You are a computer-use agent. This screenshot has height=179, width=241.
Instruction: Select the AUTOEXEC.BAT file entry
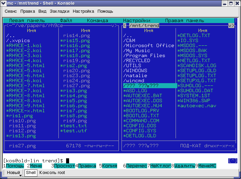[x=143, y=96]
